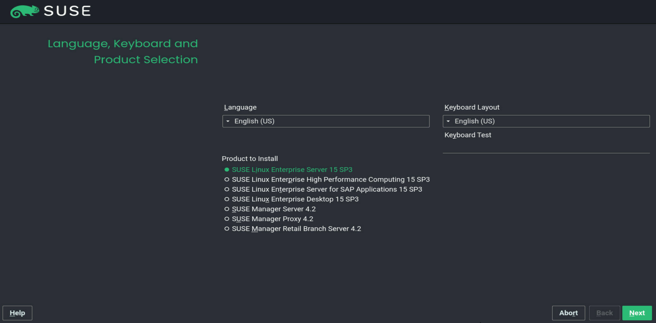Click the Language, Keyboard and Product Selection heading
Image resolution: width=656 pixels, height=323 pixels.
click(123, 52)
